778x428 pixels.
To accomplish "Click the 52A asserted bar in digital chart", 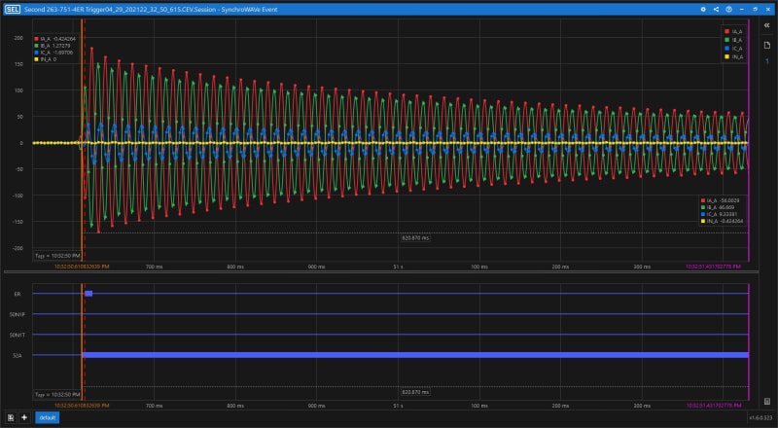I will (x=415, y=355).
